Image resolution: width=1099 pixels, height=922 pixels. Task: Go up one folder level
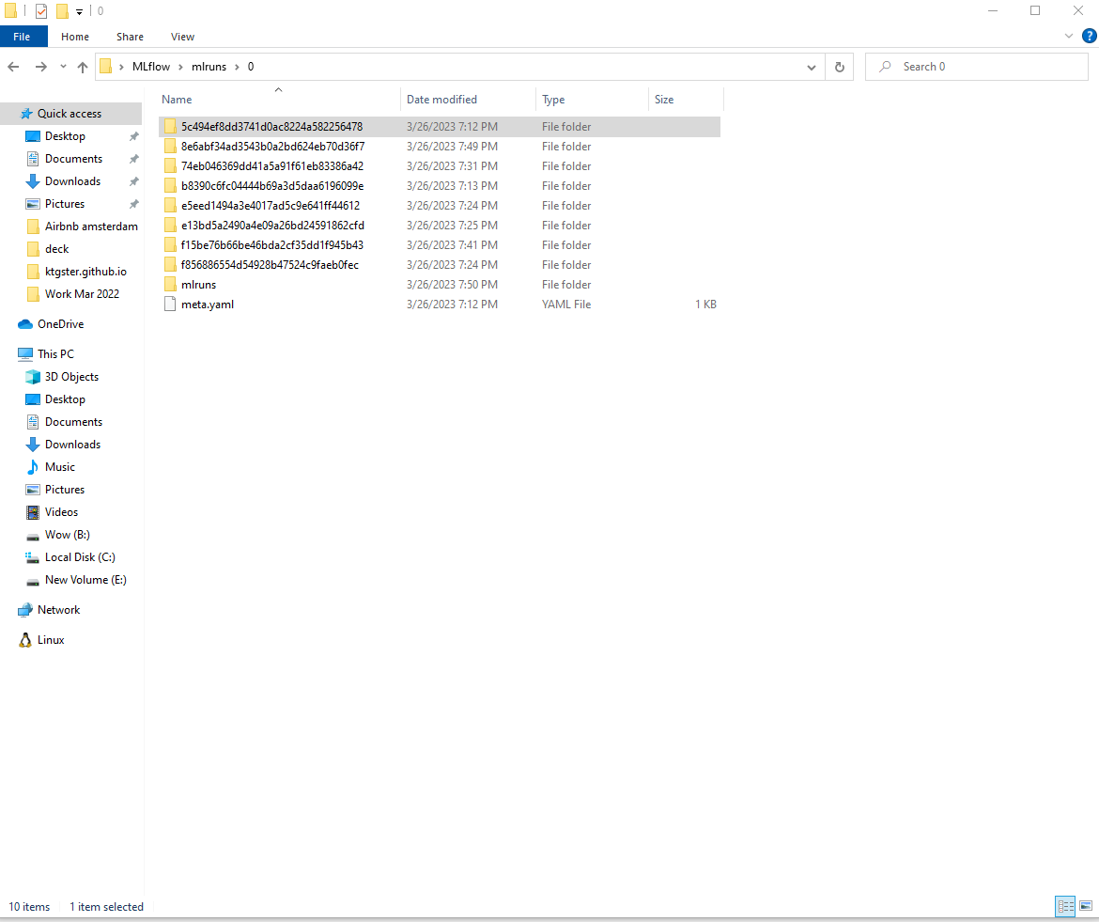(83, 67)
